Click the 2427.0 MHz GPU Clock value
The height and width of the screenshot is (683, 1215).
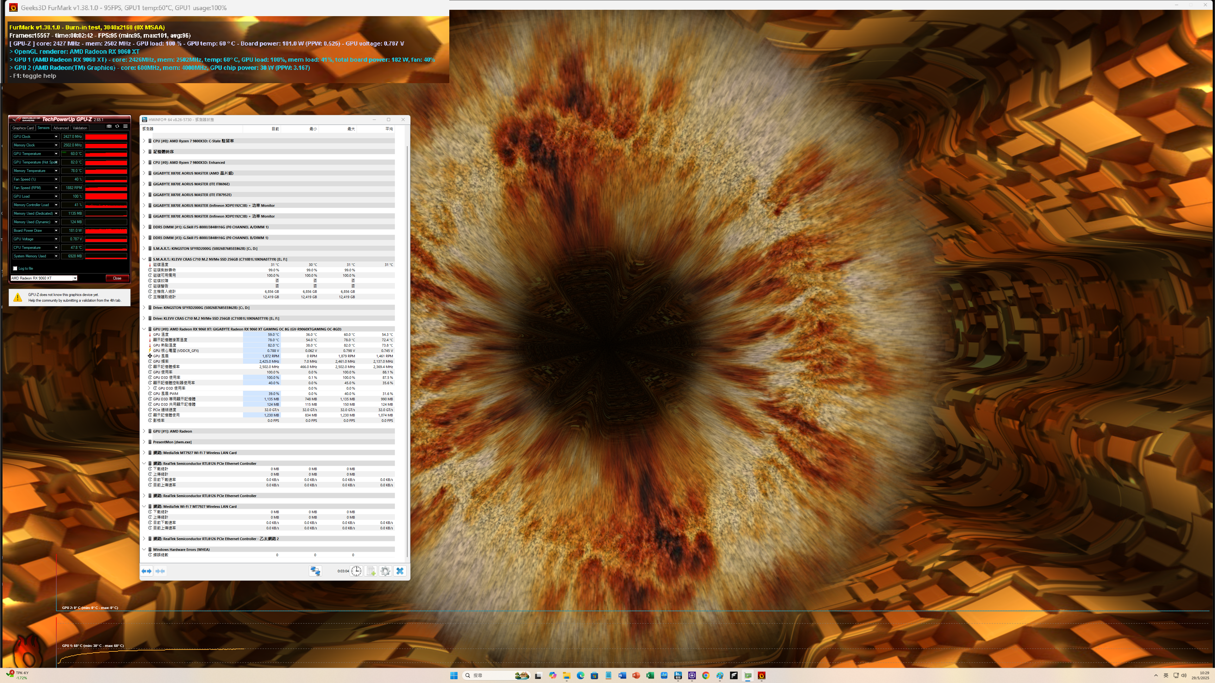[72, 137]
